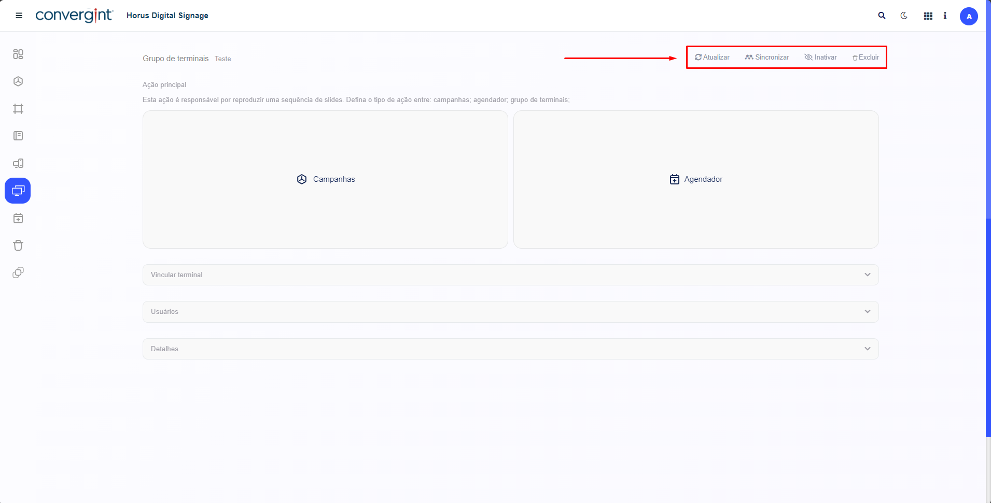The height and width of the screenshot is (503, 991).
Task: Click the info icon in header
Action: (x=945, y=16)
